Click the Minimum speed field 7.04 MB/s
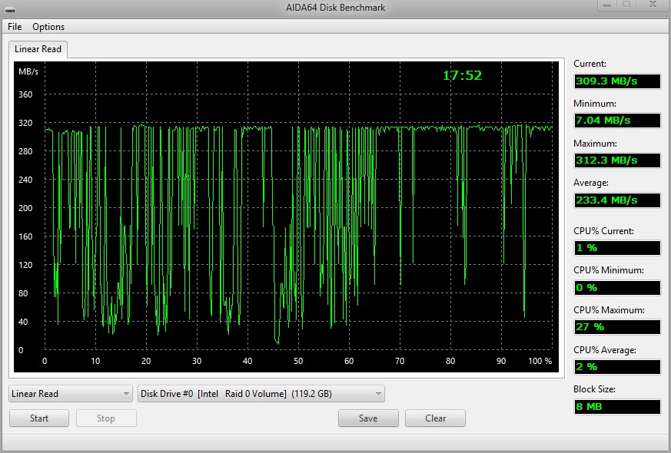 pos(616,121)
